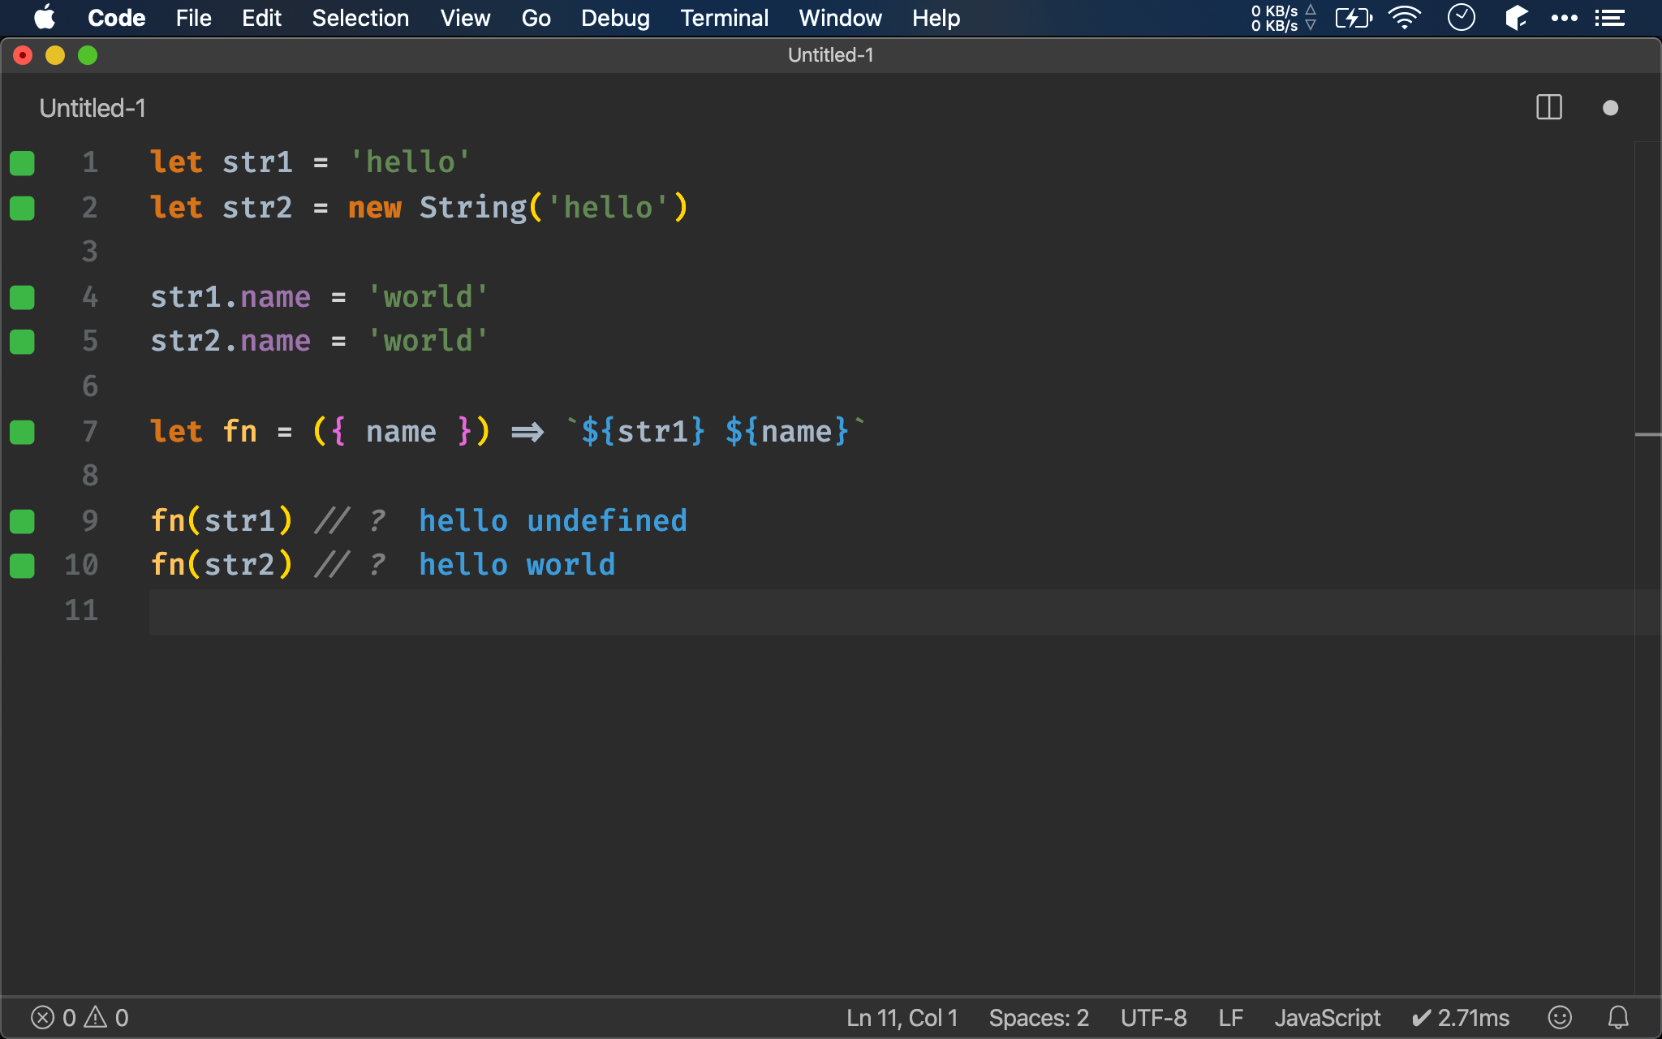Image resolution: width=1662 pixels, height=1039 pixels.
Task: Select file encoding 'UTF-8'
Action: tap(1153, 1018)
